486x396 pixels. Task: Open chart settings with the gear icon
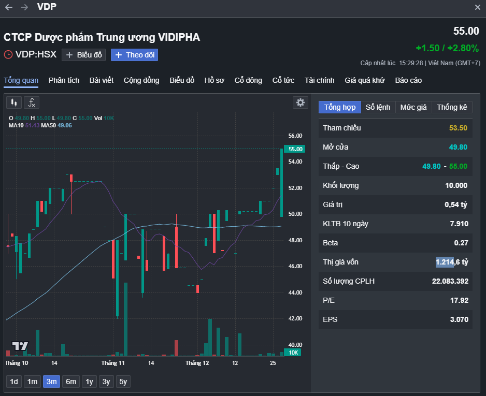tap(300, 102)
